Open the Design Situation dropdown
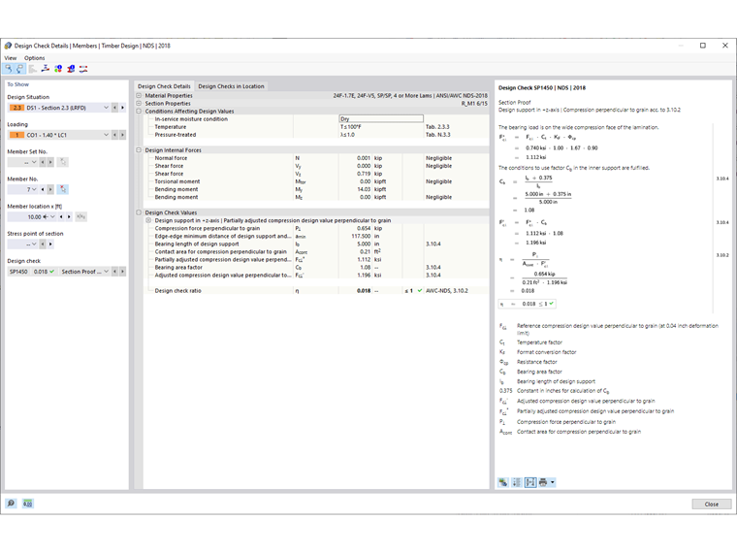This screenshot has height=553, width=737. click(107, 108)
